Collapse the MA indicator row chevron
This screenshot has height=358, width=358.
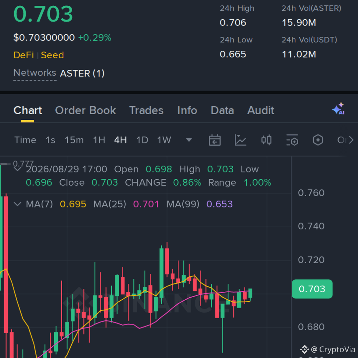pos(18,204)
